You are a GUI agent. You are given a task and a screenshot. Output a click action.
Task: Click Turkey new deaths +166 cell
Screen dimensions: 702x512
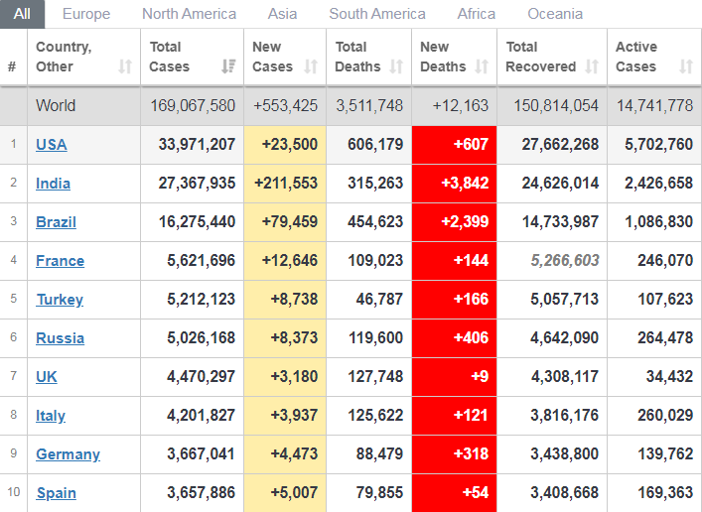[x=454, y=300]
